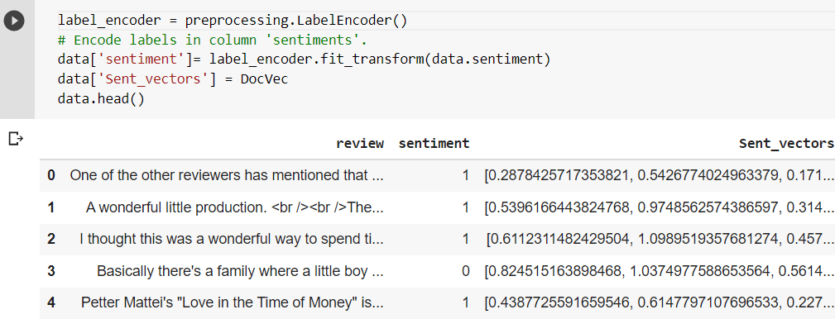This screenshot has height=319, width=835.
Task: Click row index 0 in dataframe
Action: point(51,175)
